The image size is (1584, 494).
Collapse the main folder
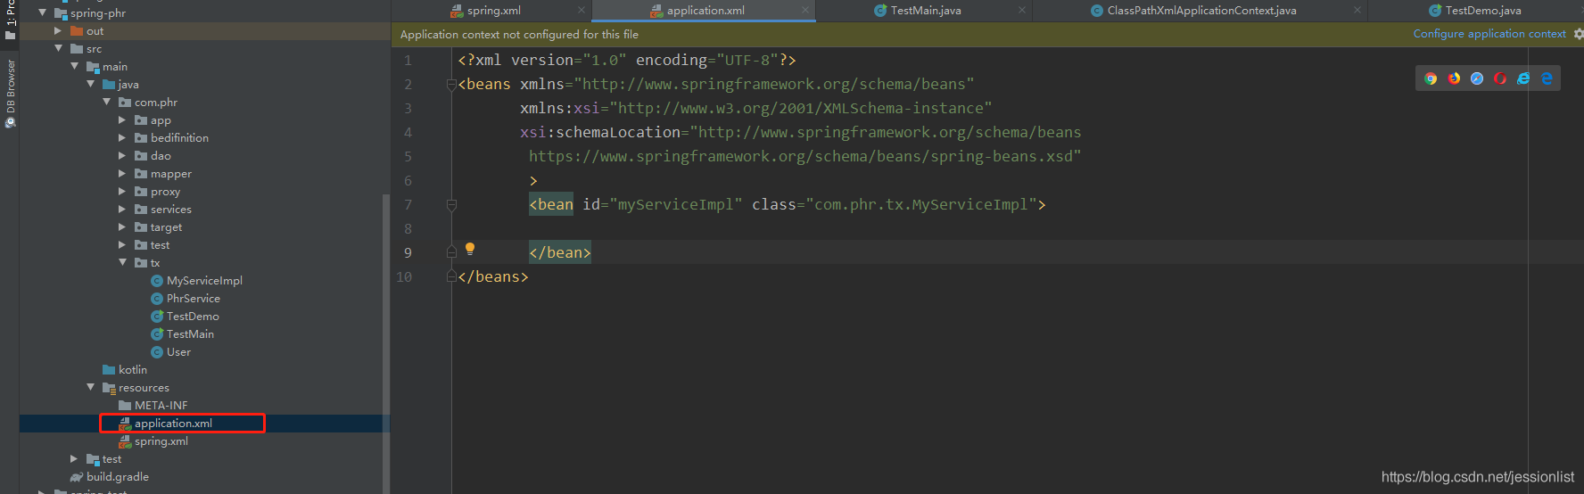pyautogui.click(x=74, y=67)
